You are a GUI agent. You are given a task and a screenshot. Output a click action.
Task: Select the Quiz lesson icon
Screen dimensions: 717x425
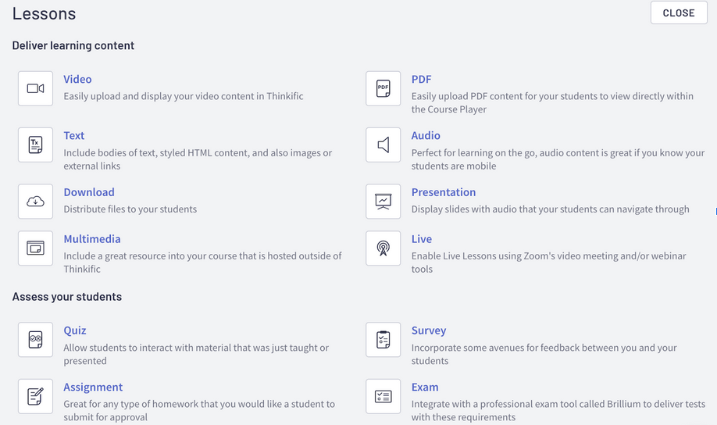(x=35, y=340)
